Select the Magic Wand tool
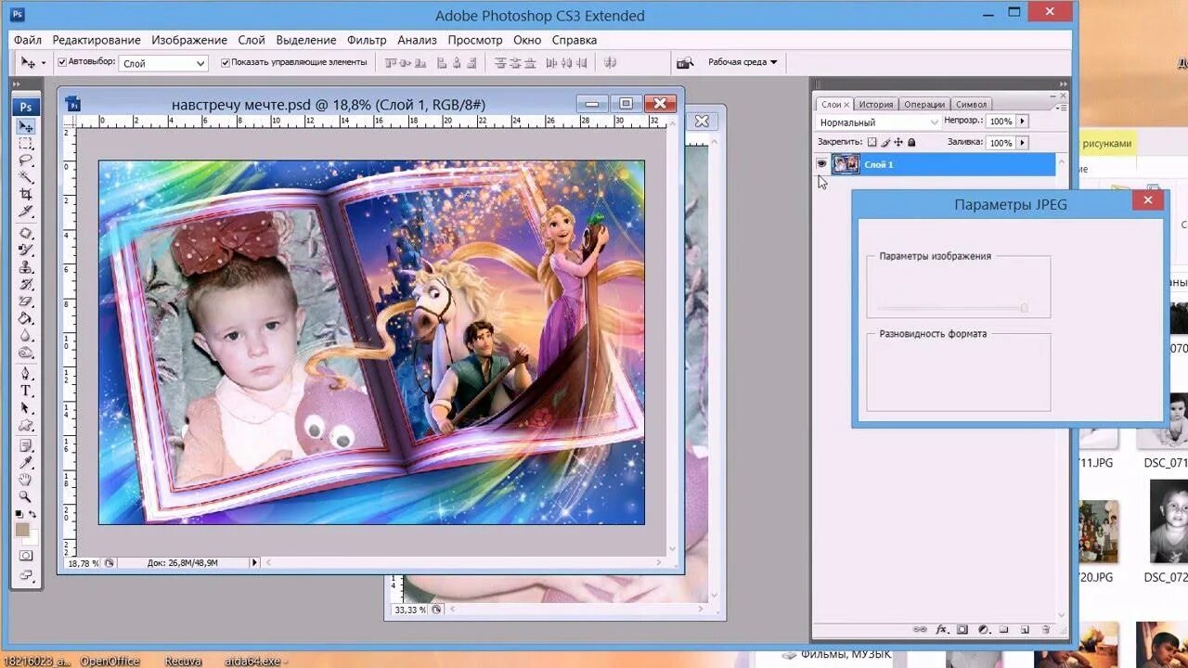 pyautogui.click(x=26, y=177)
